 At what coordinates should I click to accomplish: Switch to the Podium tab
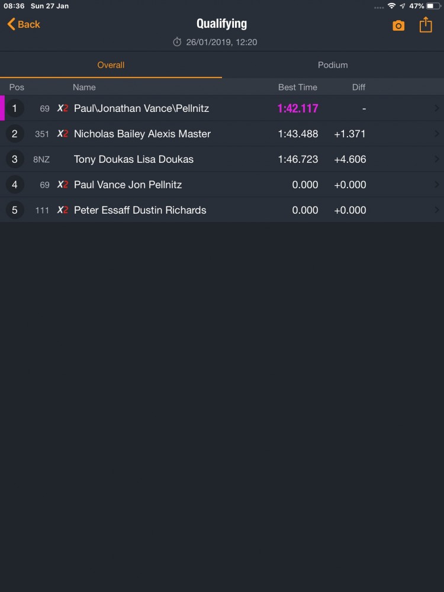coord(333,65)
